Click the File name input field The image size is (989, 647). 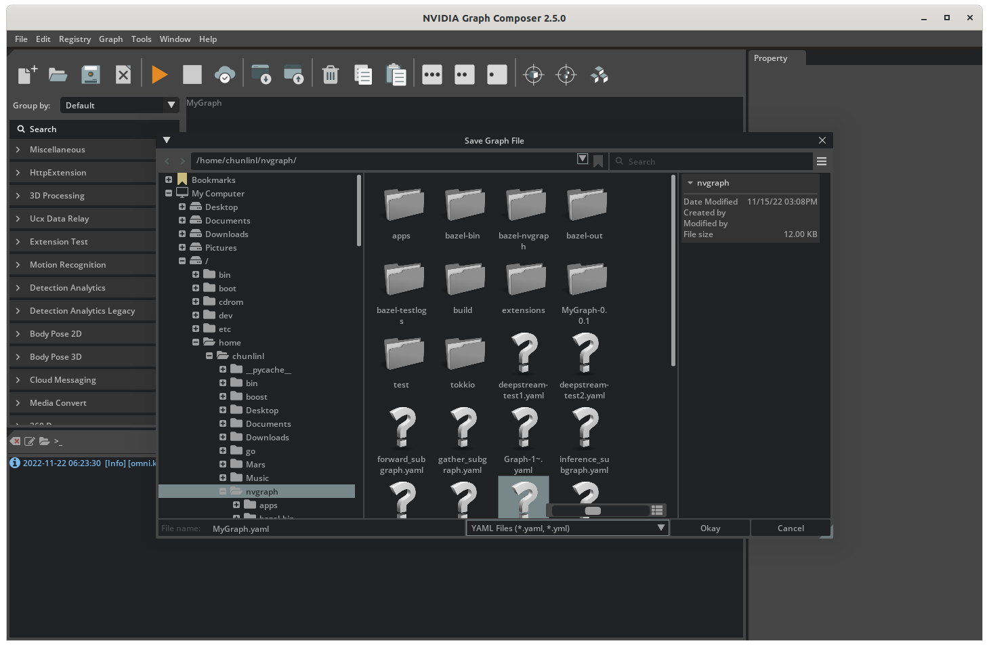click(x=337, y=528)
